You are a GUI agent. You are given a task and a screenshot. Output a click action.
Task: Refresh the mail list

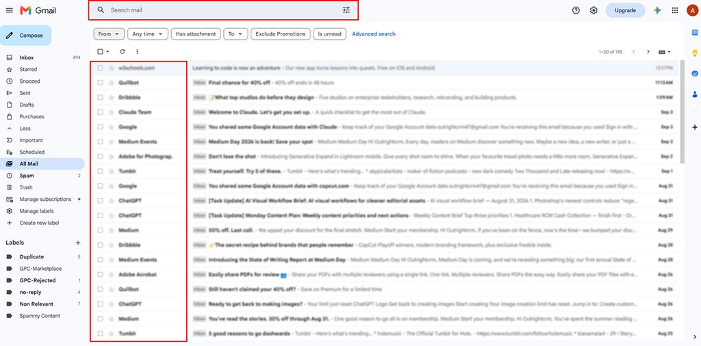123,52
